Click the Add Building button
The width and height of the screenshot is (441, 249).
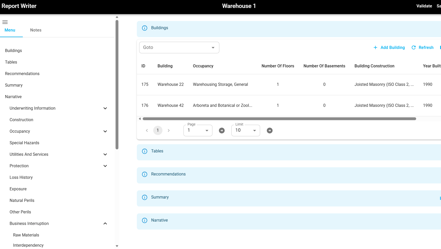(389, 47)
